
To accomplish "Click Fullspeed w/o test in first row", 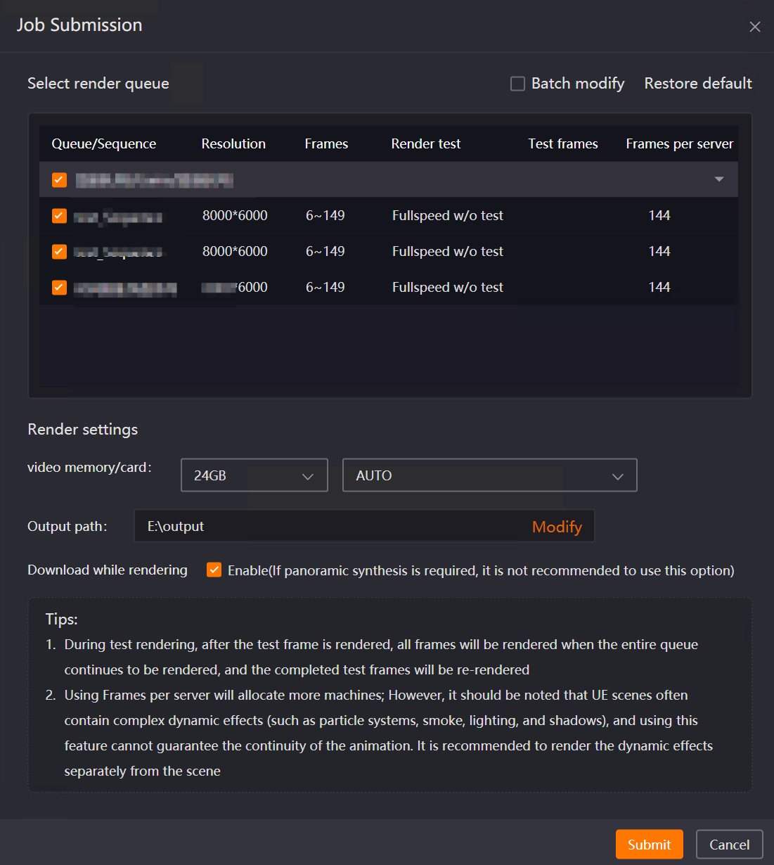I will click(x=448, y=215).
